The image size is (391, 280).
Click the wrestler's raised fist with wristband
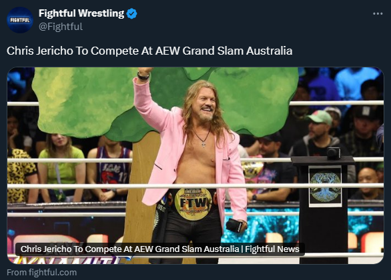click(143, 73)
